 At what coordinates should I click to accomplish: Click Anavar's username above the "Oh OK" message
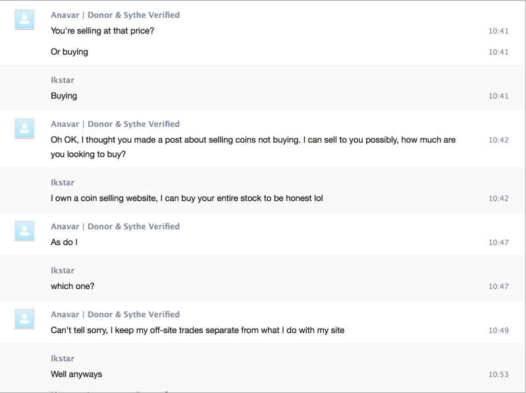coord(65,124)
